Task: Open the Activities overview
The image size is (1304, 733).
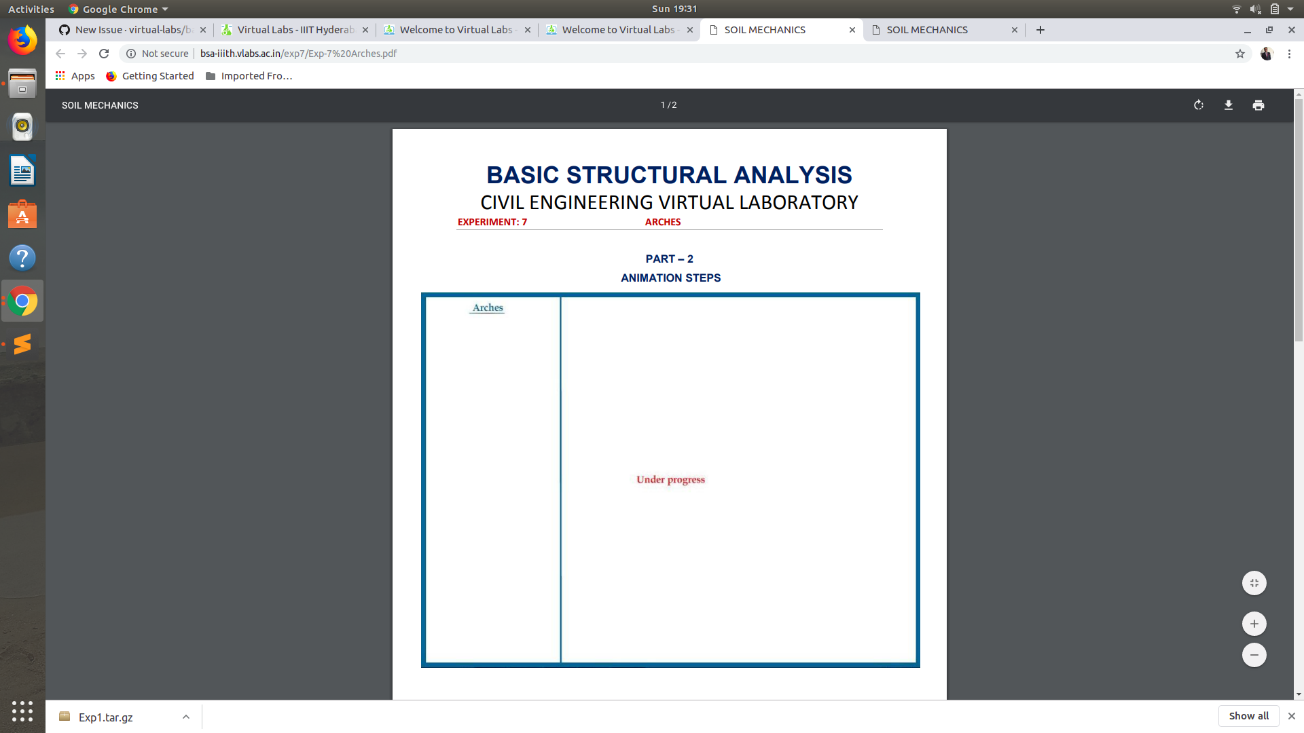Action: (31, 9)
